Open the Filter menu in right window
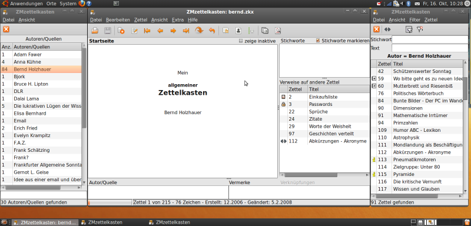The image size is (471, 226). point(415,20)
